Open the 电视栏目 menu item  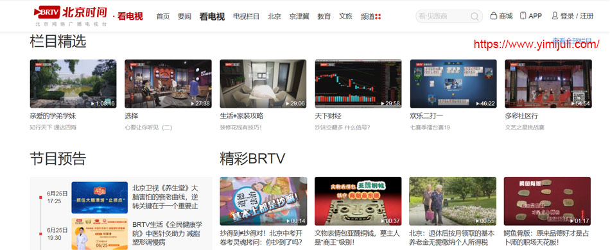tap(247, 16)
